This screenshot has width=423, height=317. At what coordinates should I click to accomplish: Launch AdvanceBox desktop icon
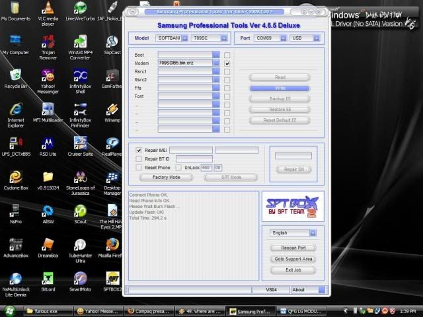[x=16, y=248]
